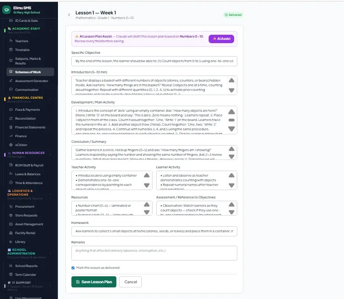Click the Communication chat icon
Image resolution: width=344 pixels, height=299 pixels.
click(x=11, y=89)
